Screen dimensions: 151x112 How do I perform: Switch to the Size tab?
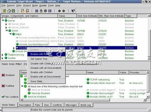(x=46, y=105)
